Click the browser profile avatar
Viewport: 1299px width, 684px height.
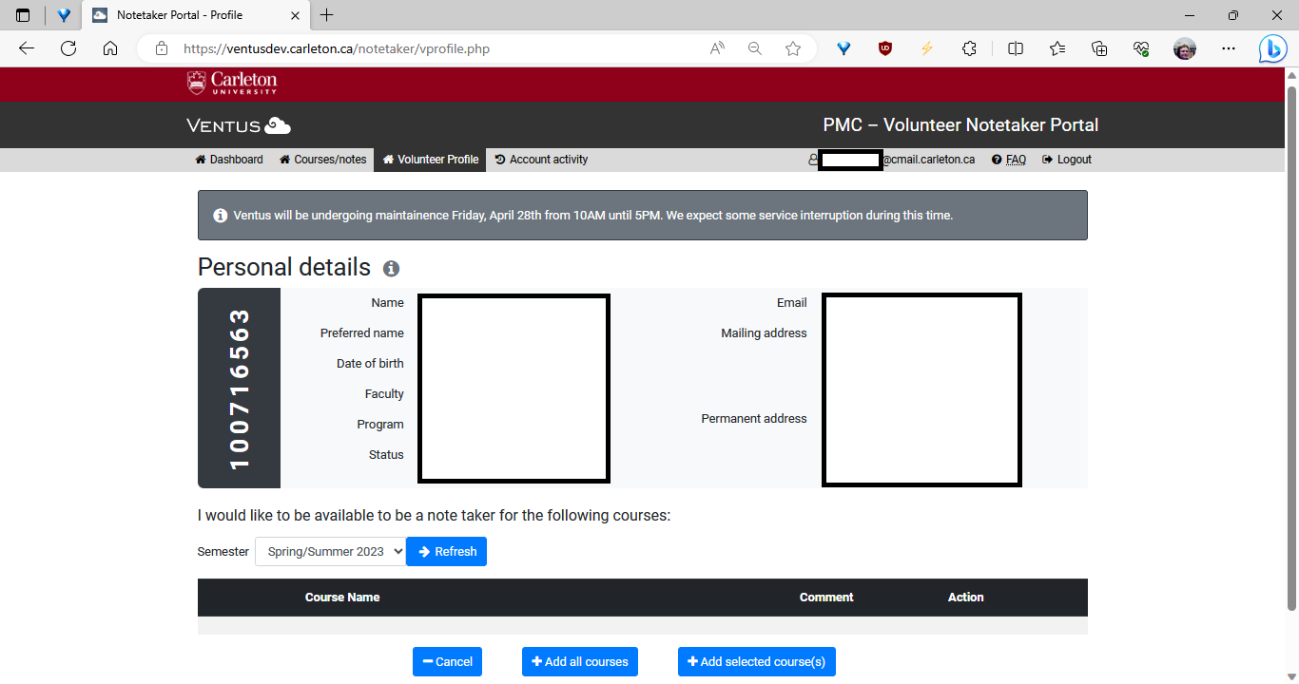1185,48
